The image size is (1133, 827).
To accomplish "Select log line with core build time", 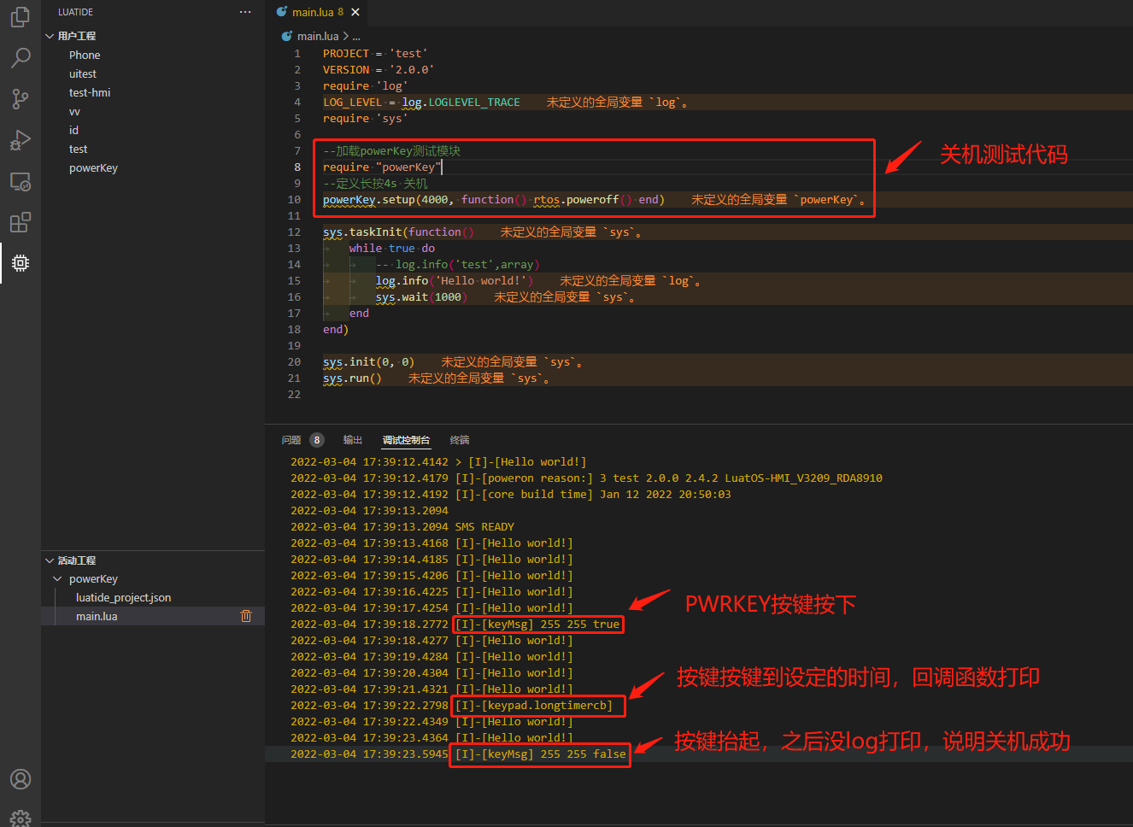I will (511, 494).
